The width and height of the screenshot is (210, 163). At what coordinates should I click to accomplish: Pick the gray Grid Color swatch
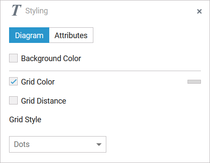pyautogui.click(x=194, y=82)
